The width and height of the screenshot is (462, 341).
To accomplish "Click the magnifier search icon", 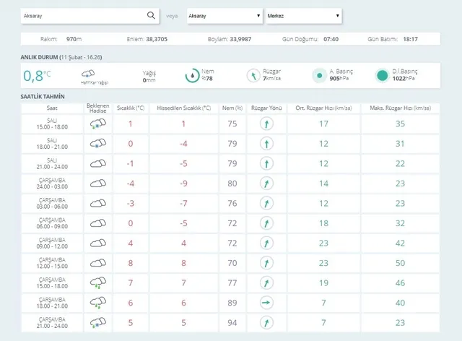I will point(151,15).
